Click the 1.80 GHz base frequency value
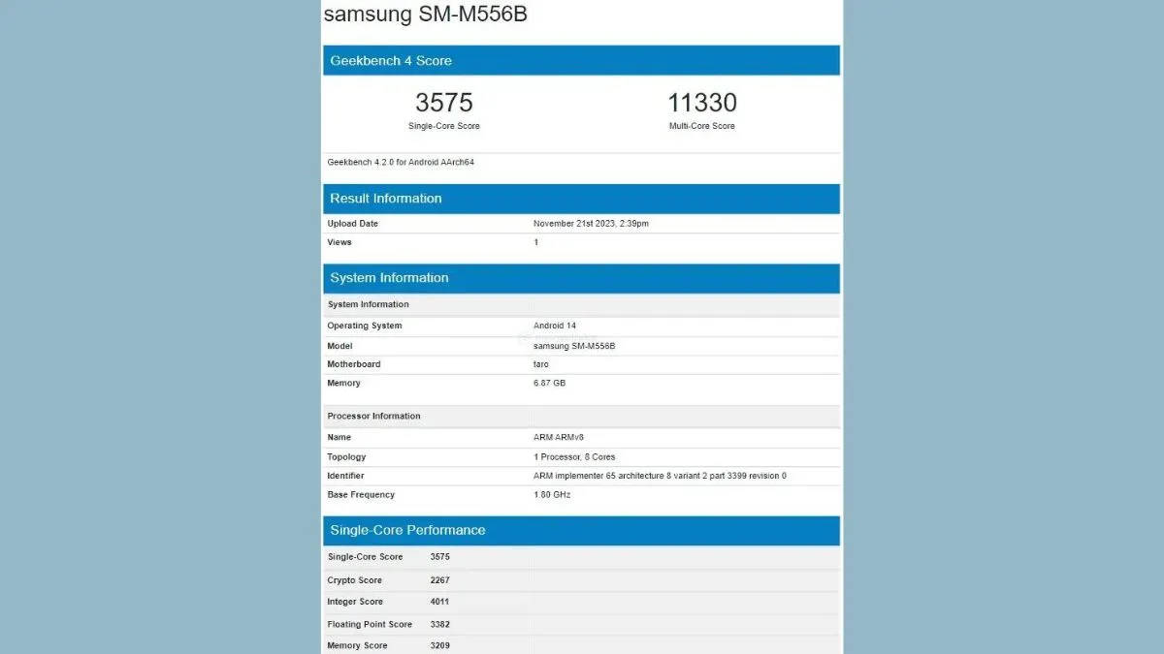1164x654 pixels. [552, 495]
